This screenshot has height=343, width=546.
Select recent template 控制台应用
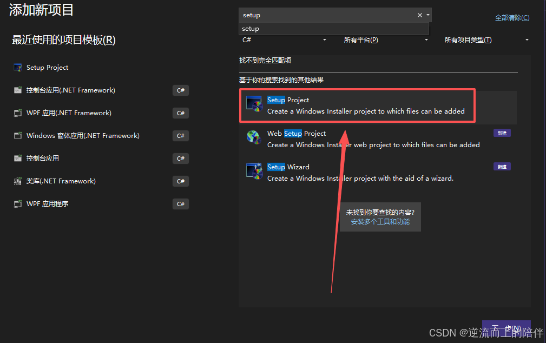(101, 159)
